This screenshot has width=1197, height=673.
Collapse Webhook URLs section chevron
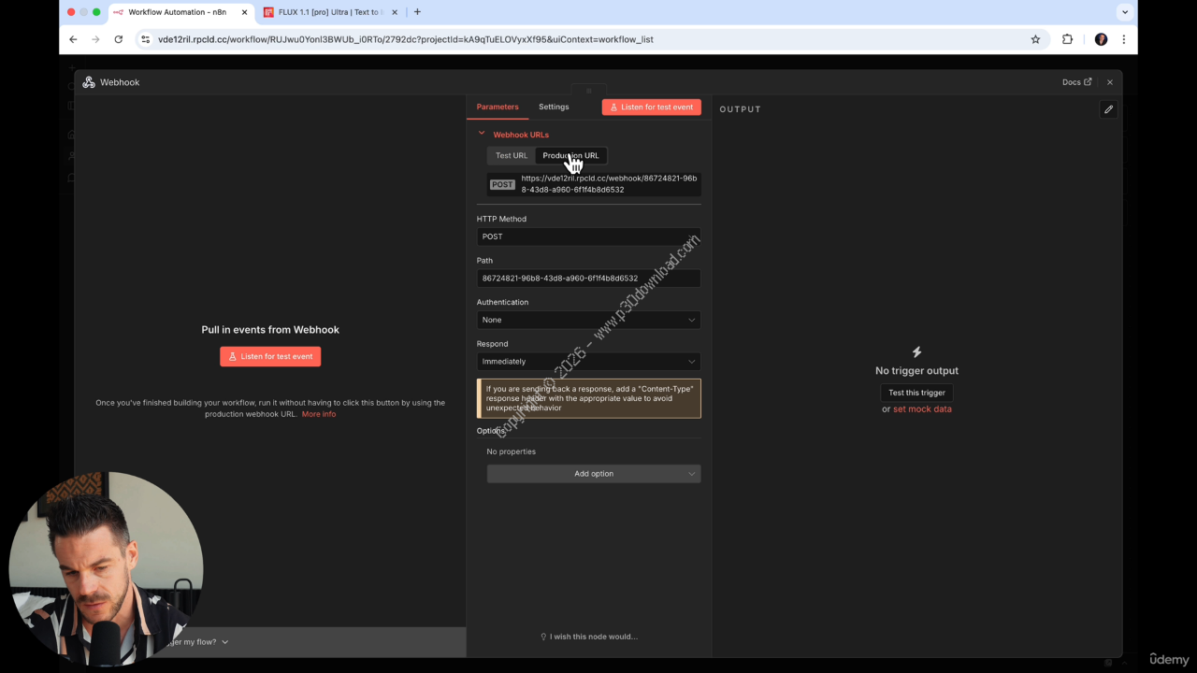(482, 134)
